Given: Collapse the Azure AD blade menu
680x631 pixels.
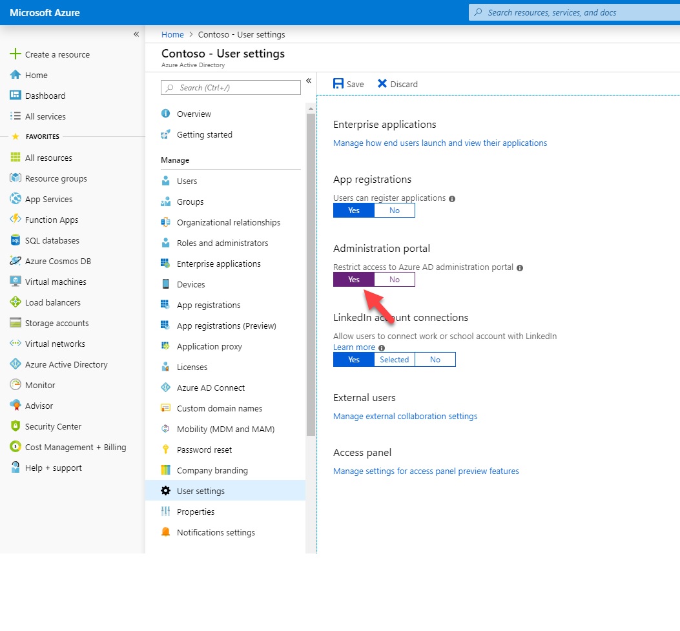Looking at the screenshot, I should [x=309, y=81].
